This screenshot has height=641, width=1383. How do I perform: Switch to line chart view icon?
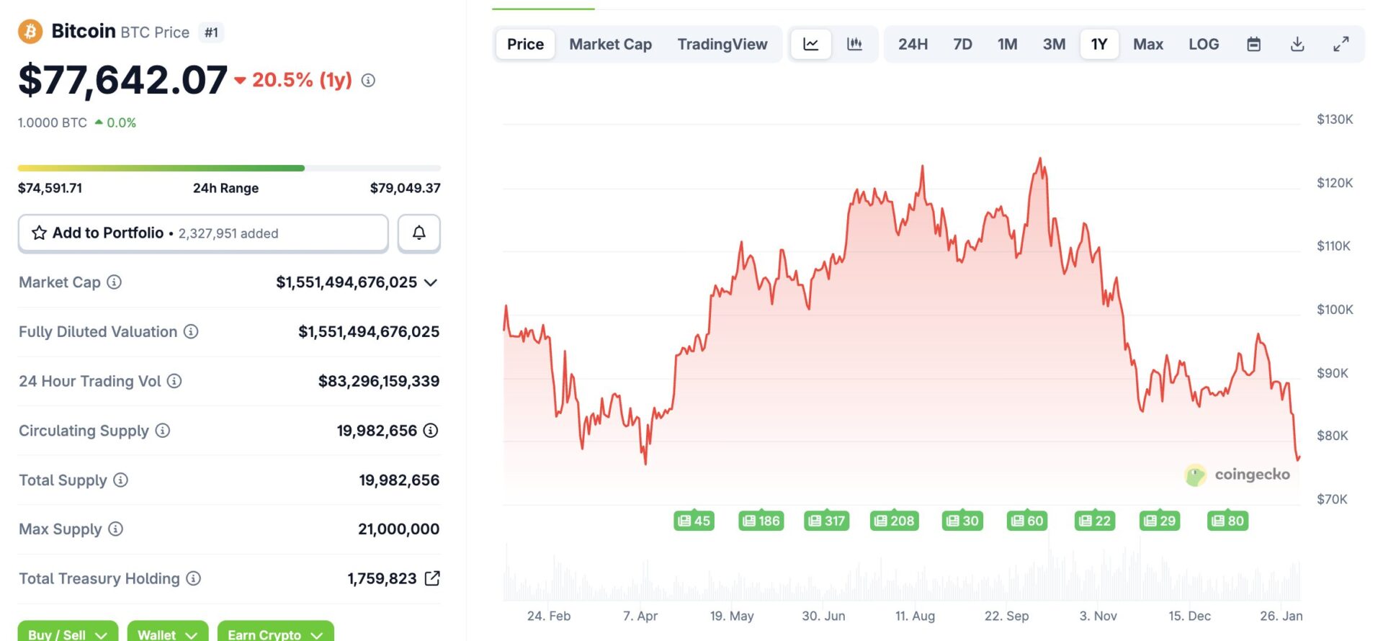tap(811, 44)
